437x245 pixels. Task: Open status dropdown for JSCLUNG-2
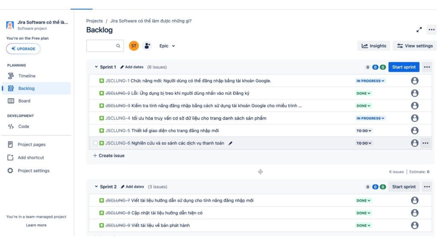[x=364, y=93]
